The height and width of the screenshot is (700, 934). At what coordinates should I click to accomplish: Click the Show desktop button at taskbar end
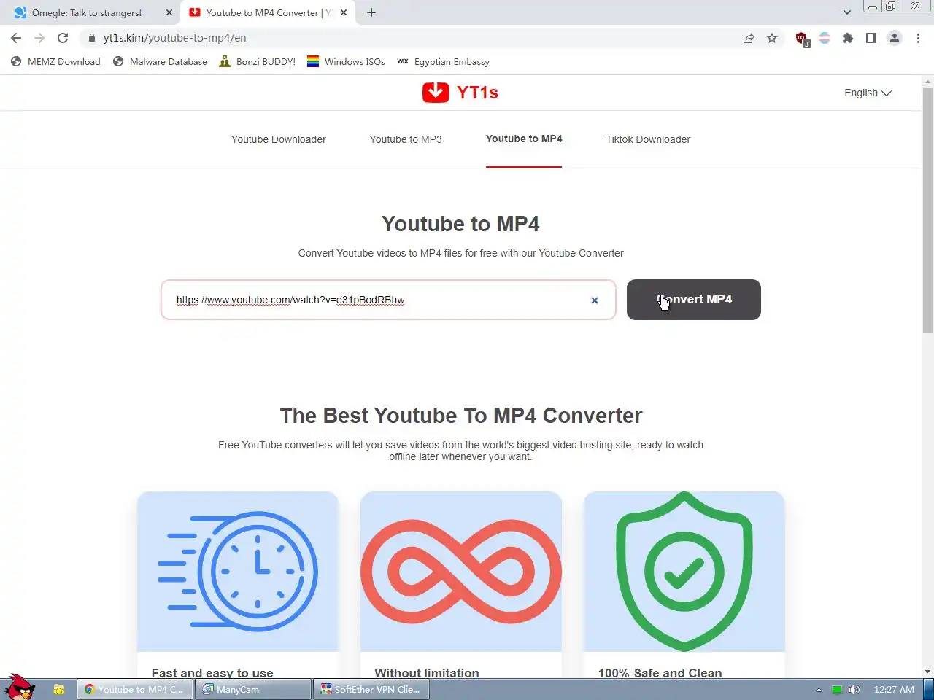[x=928, y=689]
